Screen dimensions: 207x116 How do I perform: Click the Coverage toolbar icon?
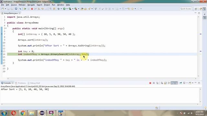70,9
